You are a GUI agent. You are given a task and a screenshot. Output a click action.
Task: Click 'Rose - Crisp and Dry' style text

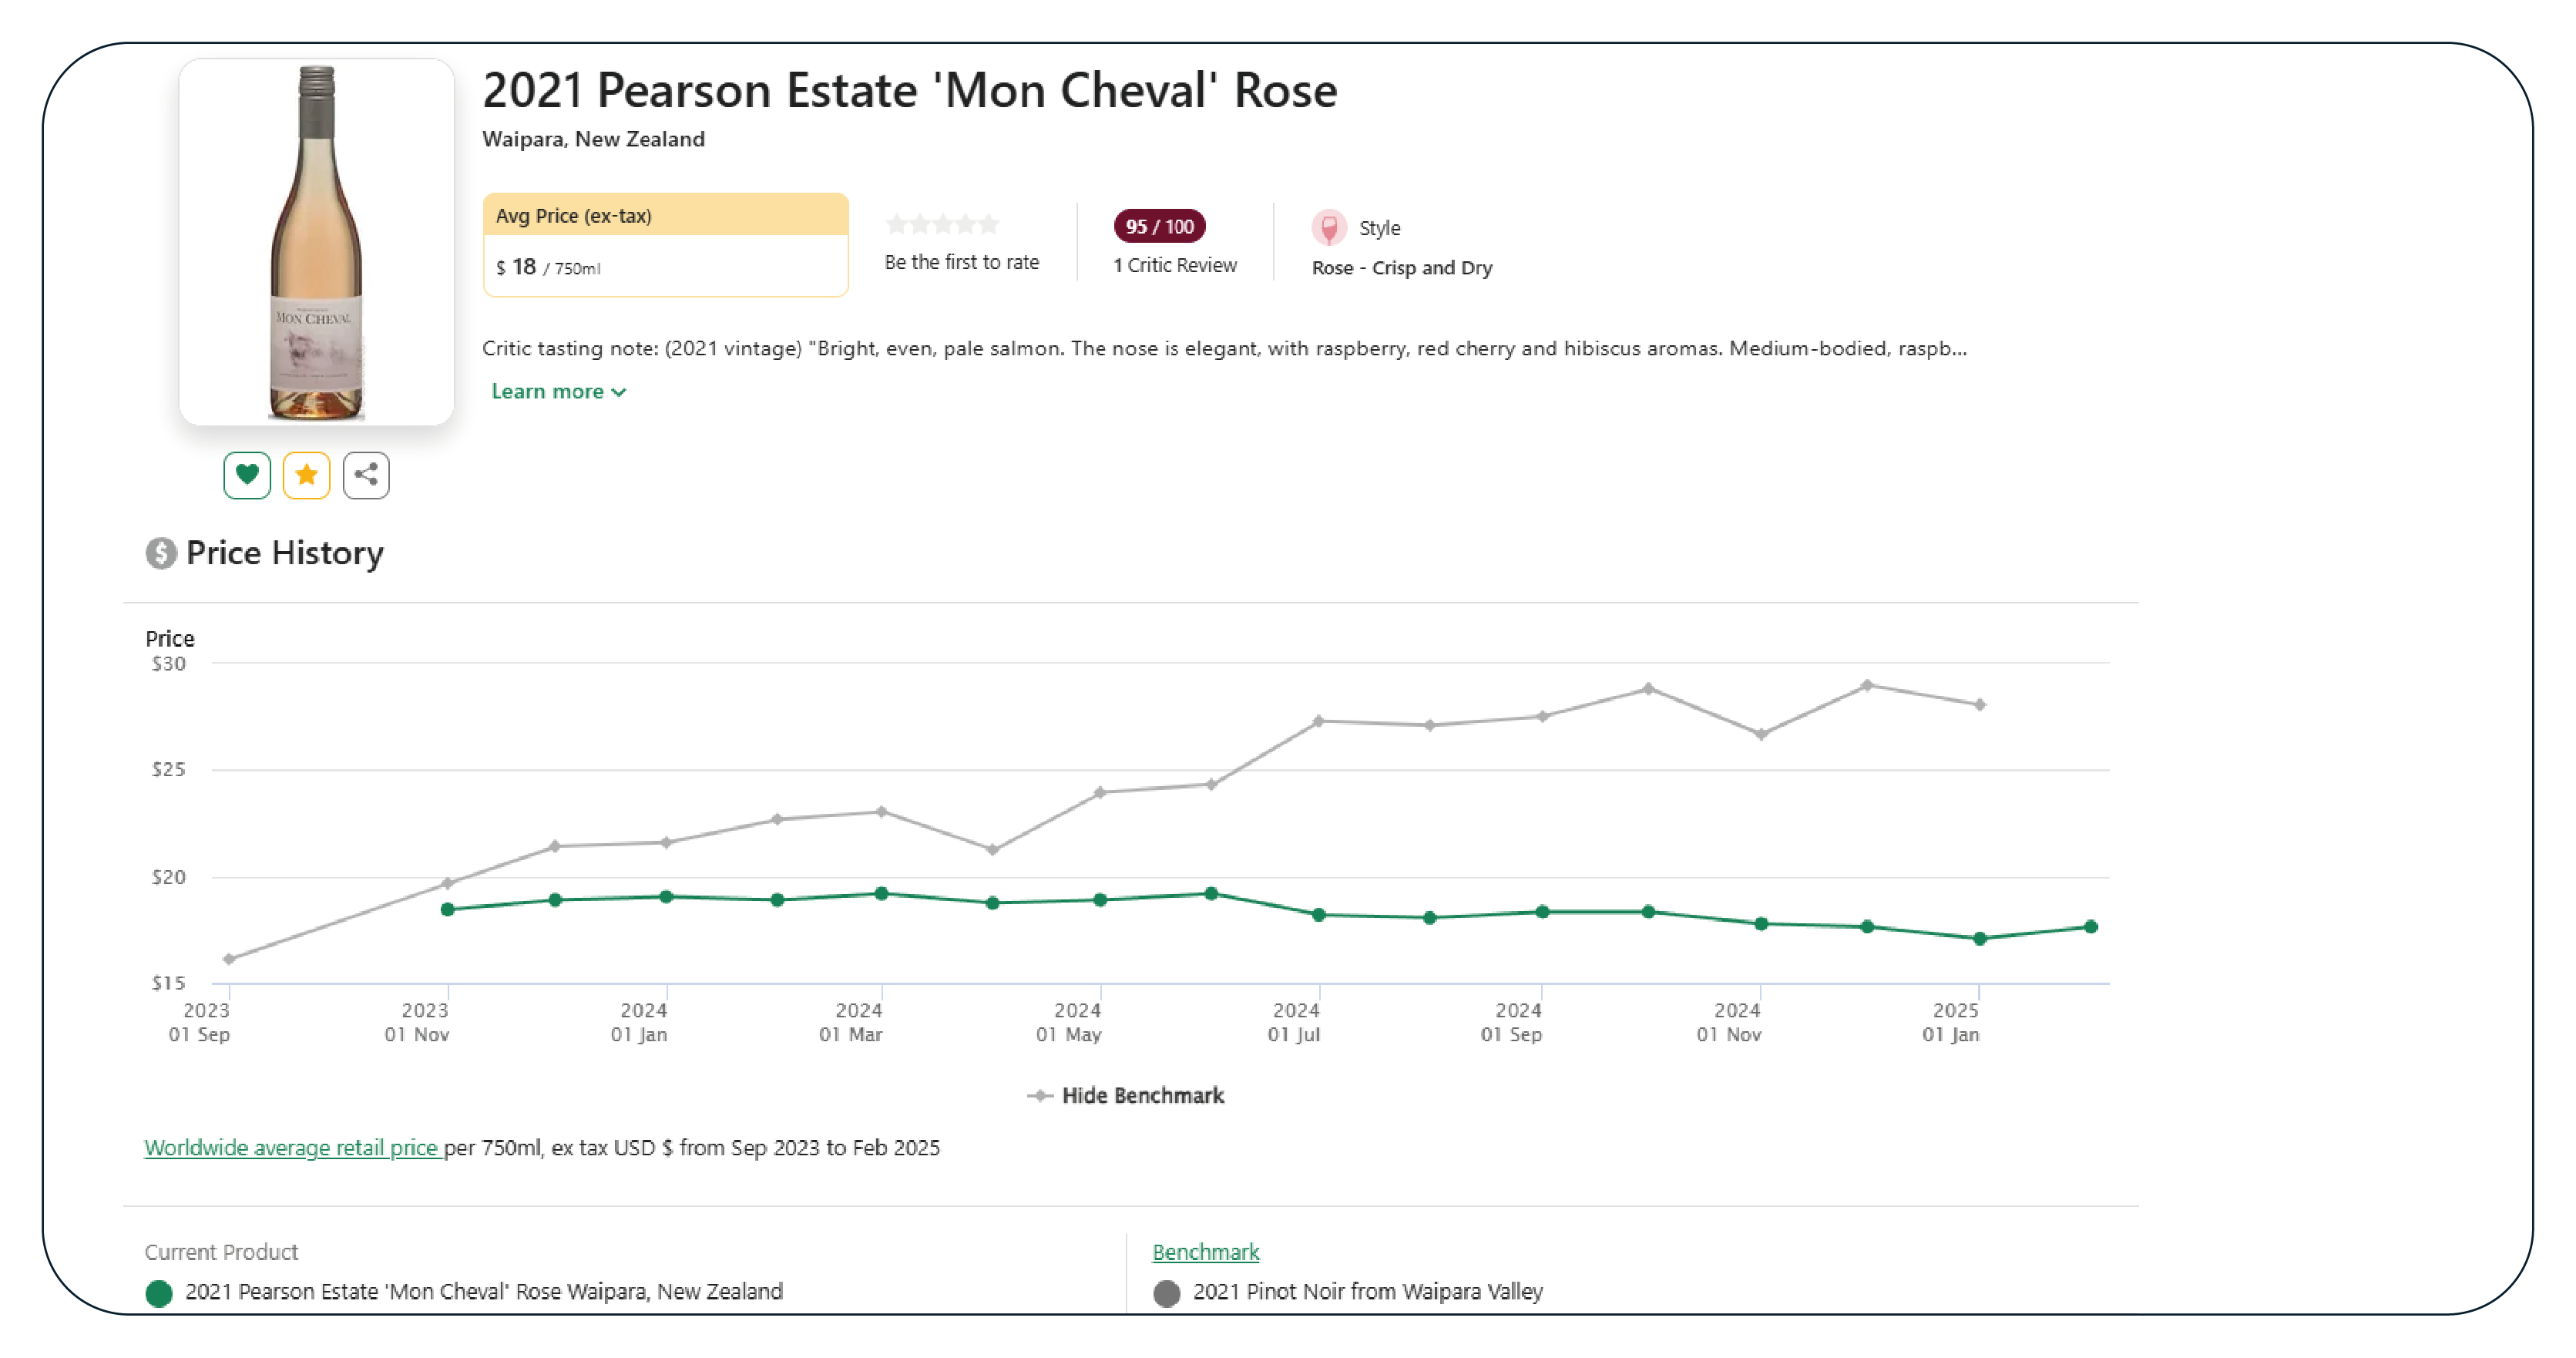coord(1401,268)
